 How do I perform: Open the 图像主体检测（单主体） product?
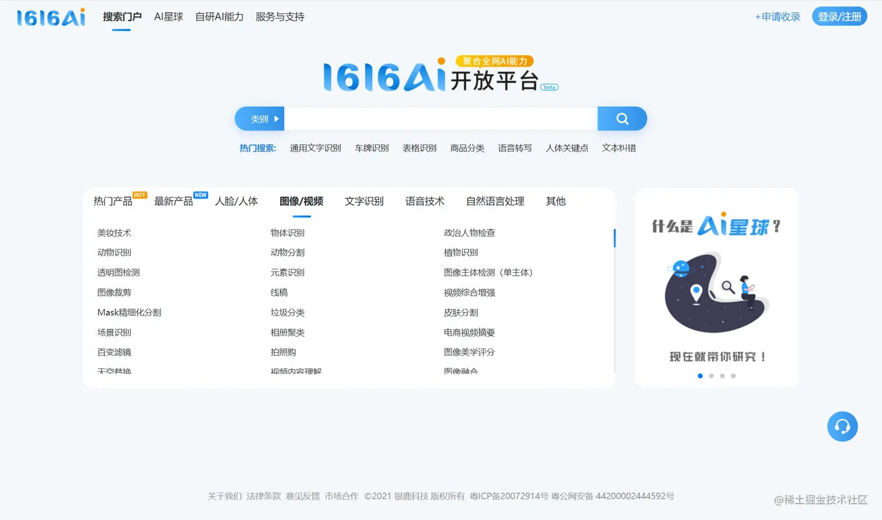(488, 272)
